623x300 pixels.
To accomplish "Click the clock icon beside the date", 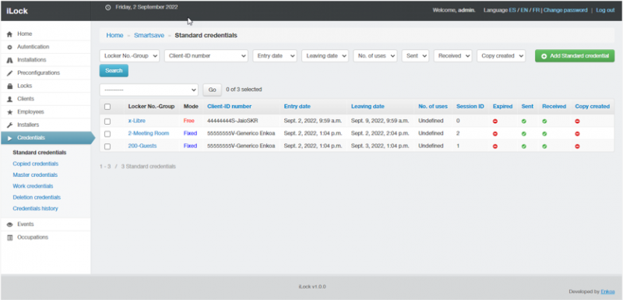I will click(x=107, y=8).
